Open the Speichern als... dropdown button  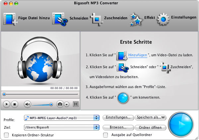[x=150, y=117]
